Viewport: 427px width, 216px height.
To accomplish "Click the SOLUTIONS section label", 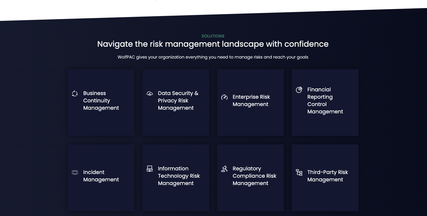I will click(x=213, y=36).
